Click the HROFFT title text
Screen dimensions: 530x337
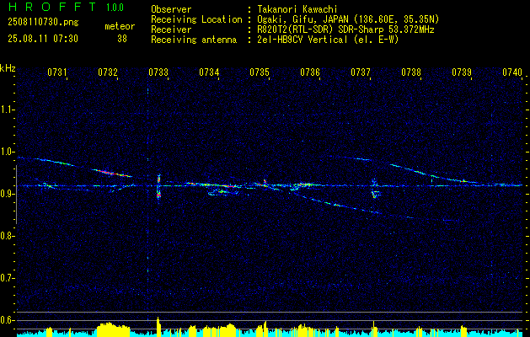52,7
